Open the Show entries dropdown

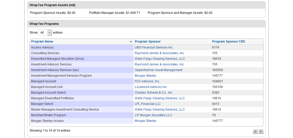tap(45, 33)
